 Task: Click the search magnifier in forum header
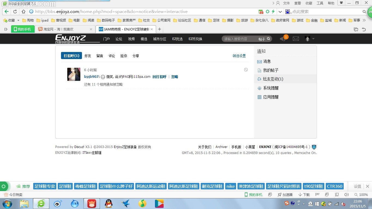point(269,39)
